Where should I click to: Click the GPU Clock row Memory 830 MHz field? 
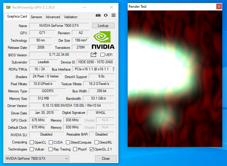point(72,120)
